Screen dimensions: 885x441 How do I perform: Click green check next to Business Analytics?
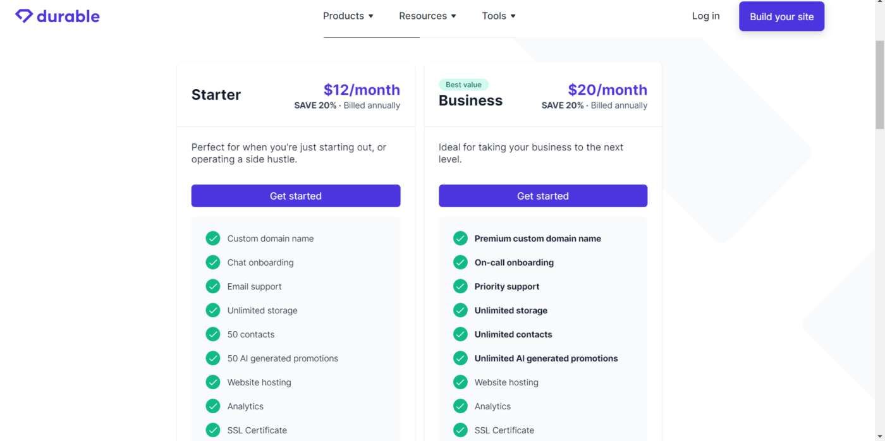460,406
